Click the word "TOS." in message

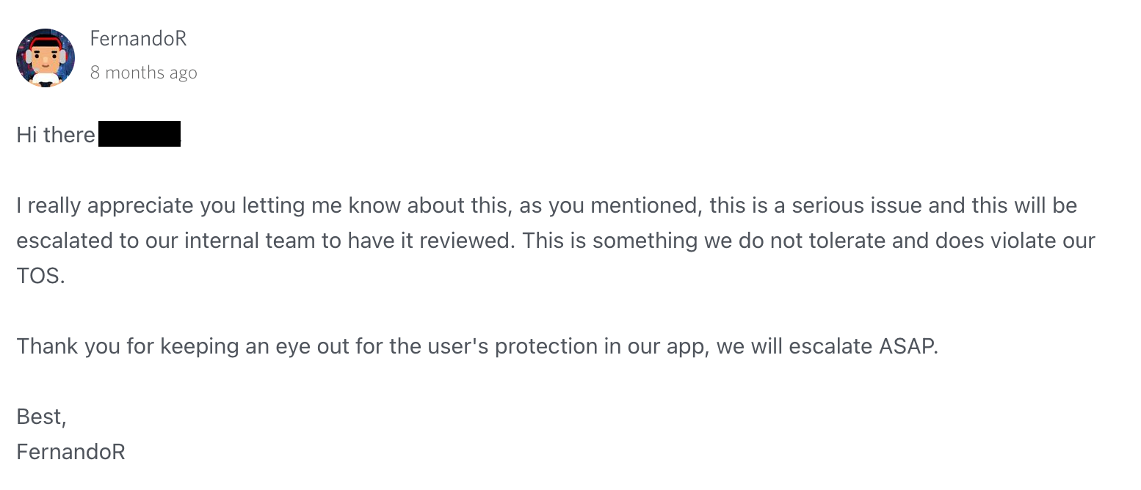pos(41,276)
